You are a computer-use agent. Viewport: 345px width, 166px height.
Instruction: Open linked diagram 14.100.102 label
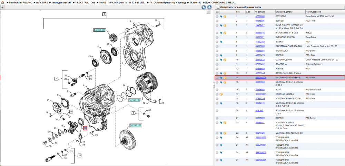tap(136, 125)
